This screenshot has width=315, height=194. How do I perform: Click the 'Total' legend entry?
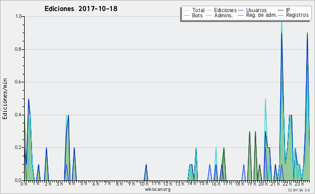194,10
